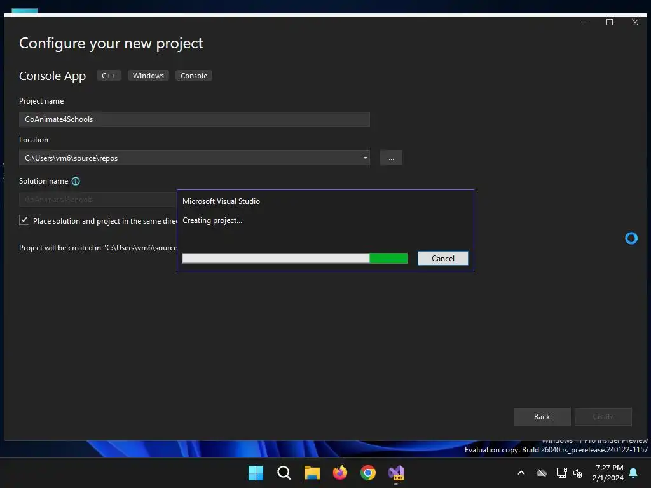Click the Microsoft Visual Studio dialog title
The width and height of the screenshot is (651, 488).
[x=221, y=201]
